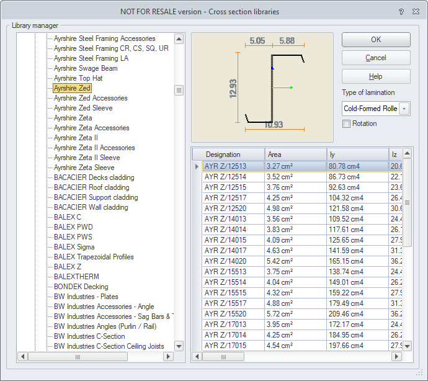Click the library tree scroll up arrow
The image size is (428, 381).
[179, 39]
